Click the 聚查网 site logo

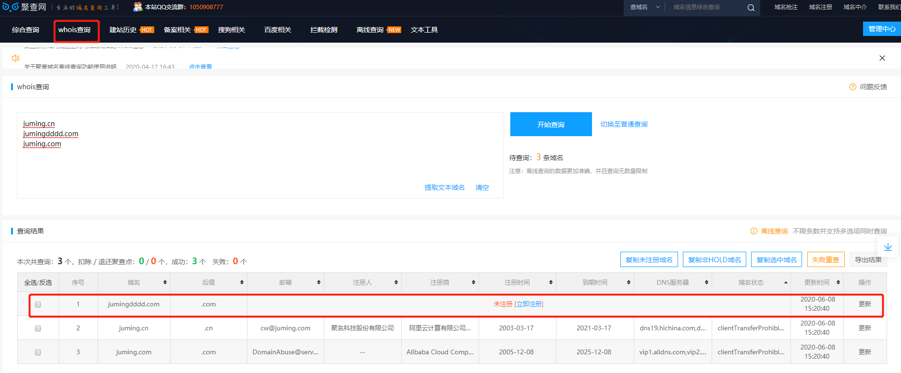click(24, 7)
